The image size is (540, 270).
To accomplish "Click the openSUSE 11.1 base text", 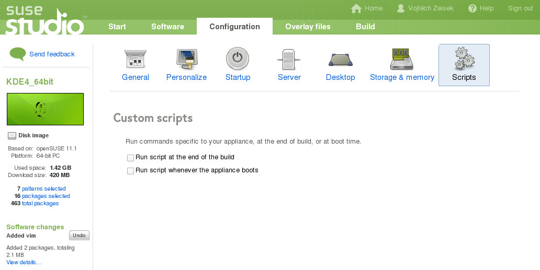I will coord(57,148).
